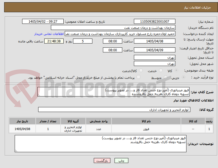The width and height of the screenshot is (218, 168).
Task: Click the عدد unit cell
Action: pyautogui.click(x=98, y=129)
